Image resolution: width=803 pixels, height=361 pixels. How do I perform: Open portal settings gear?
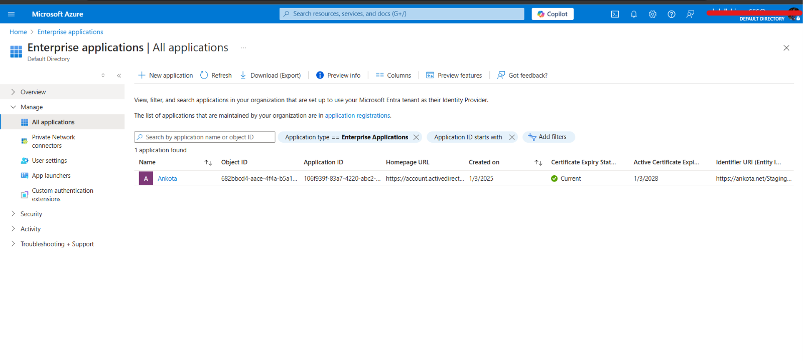(652, 14)
